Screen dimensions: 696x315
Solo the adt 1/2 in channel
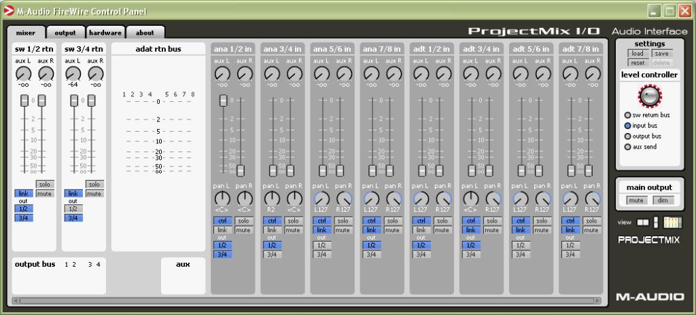point(442,221)
